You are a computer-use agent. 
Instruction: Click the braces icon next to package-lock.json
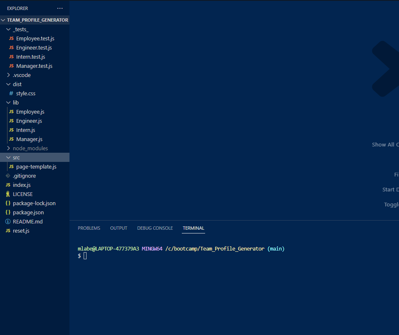7,203
